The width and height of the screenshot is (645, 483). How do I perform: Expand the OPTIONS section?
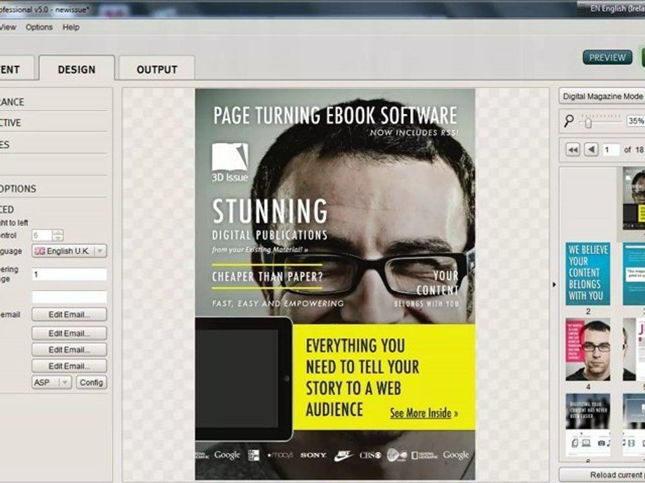[x=18, y=189]
